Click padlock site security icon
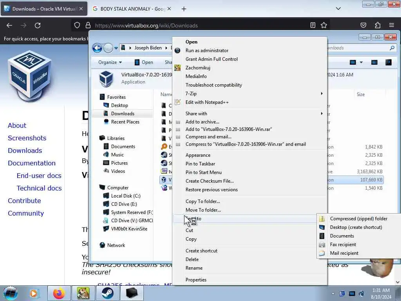This screenshot has height=301, width=401. [88, 25]
